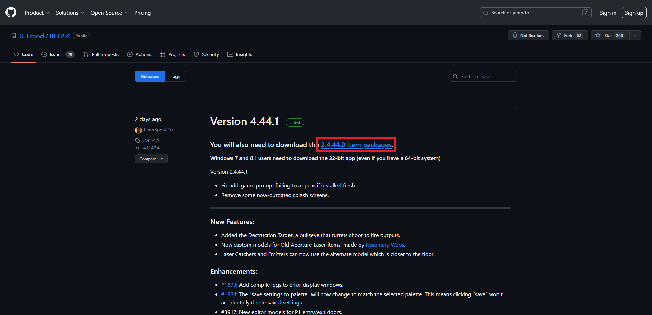Click the fork icon
This screenshot has height=315, width=652.
(559, 35)
